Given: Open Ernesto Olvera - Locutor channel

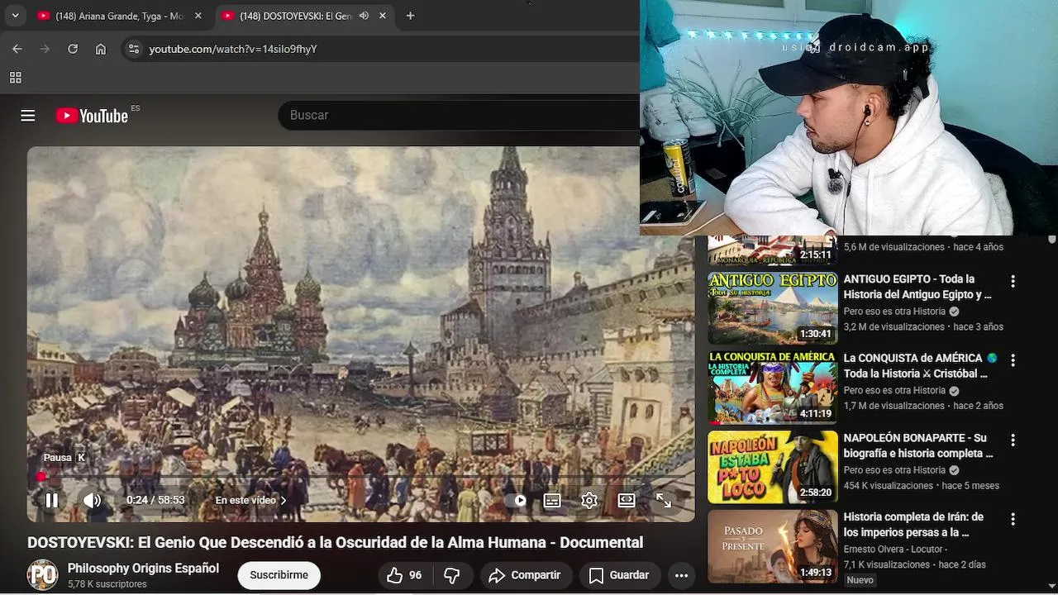Looking at the screenshot, I should [x=895, y=550].
